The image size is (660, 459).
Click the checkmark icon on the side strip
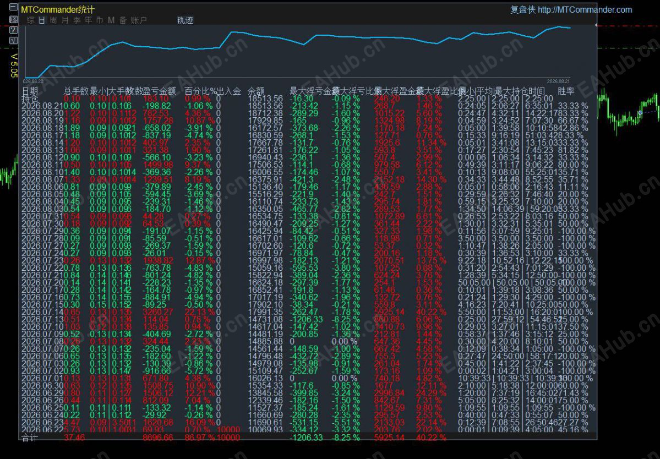coord(13,41)
